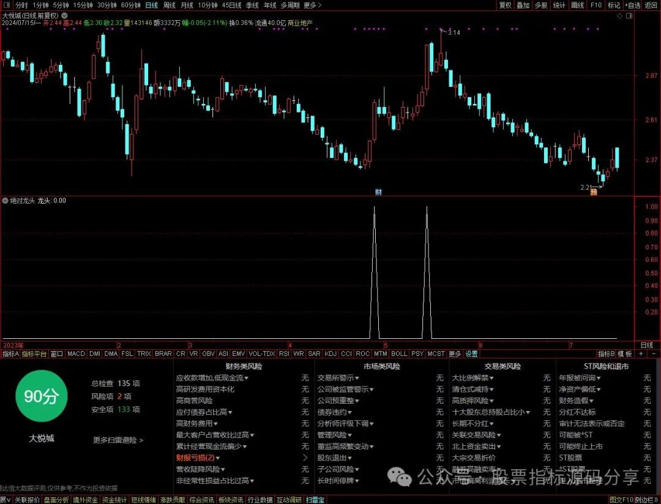Expand 应付债券占比高 risk item
The height and width of the screenshot is (504, 661).
(x=204, y=412)
